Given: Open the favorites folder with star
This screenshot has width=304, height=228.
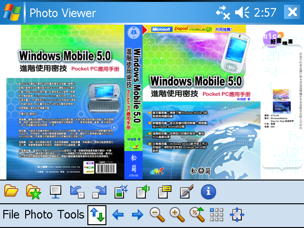Looking at the screenshot, I should (x=33, y=192).
